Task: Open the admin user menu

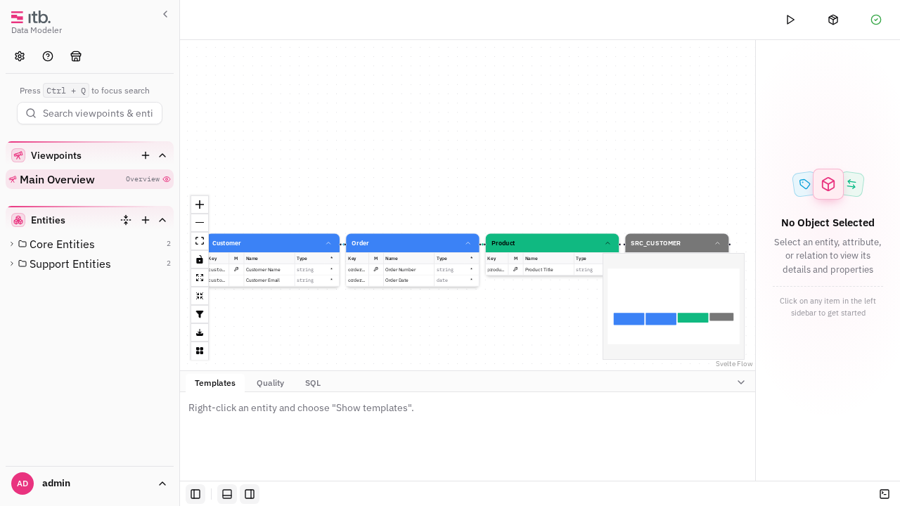Action: click(x=89, y=484)
